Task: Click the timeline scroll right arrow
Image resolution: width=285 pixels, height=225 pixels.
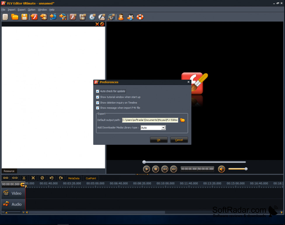Action: click(x=282, y=212)
